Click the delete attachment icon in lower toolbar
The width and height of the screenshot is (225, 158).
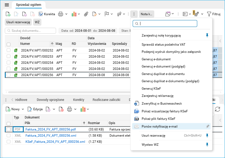61,109
